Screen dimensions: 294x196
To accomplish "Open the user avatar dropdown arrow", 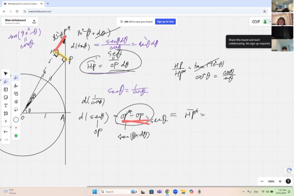I will (x=269, y=22).
